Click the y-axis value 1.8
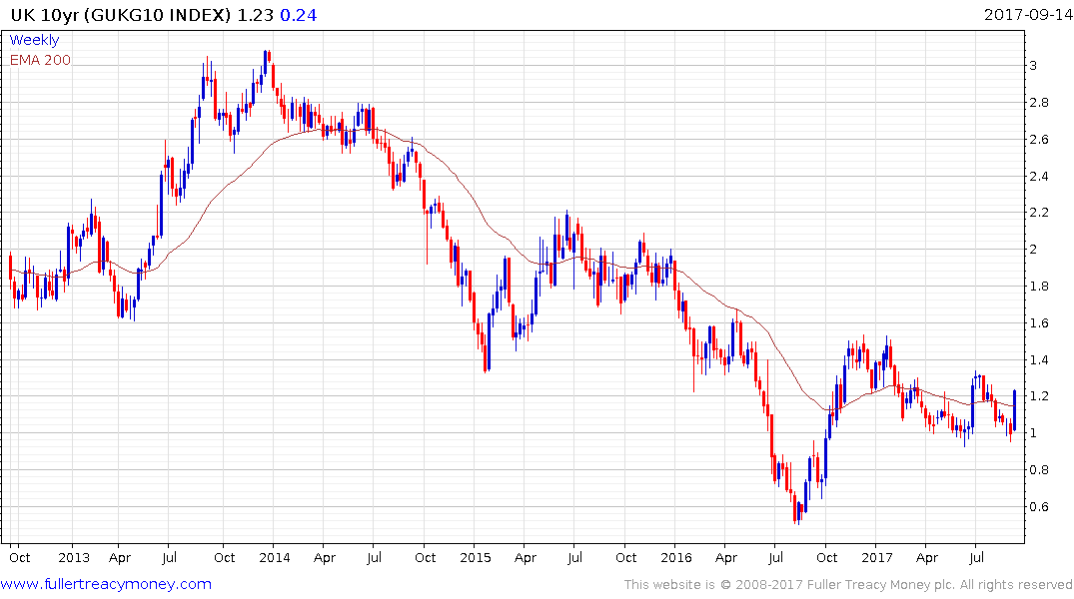1074x599 pixels. (1039, 287)
